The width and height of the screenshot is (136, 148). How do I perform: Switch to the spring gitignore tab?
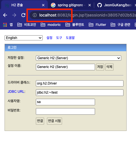tap(71, 5)
